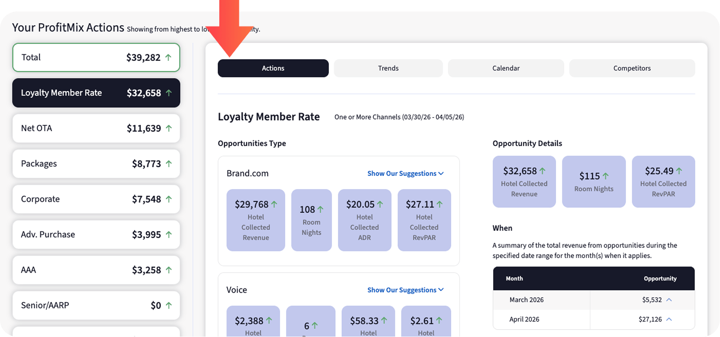Image resolution: width=720 pixels, height=337 pixels.
Task: Expand Voice Show Our Suggestions
Action: (x=405, y=290)
